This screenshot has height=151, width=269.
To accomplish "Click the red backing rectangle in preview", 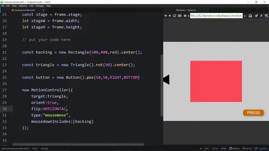I will [x=216, y=81].
